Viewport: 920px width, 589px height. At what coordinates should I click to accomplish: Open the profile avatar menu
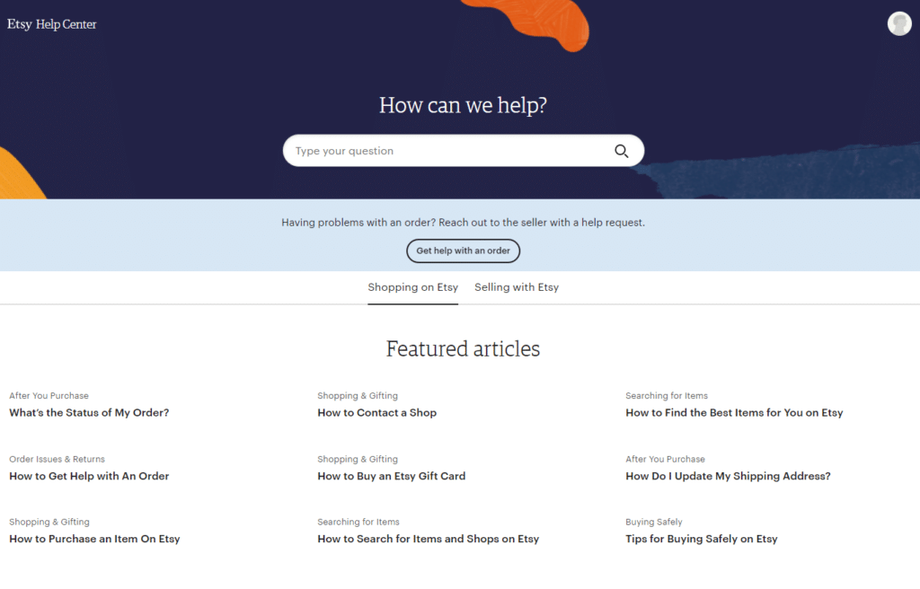click(898, 24)
